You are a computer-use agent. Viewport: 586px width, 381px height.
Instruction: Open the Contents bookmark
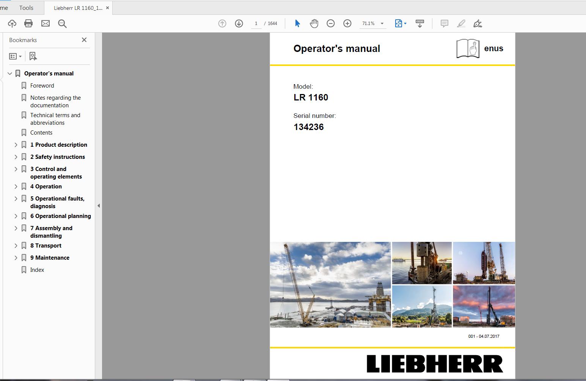pyautogui.click(x=41, y=133)
